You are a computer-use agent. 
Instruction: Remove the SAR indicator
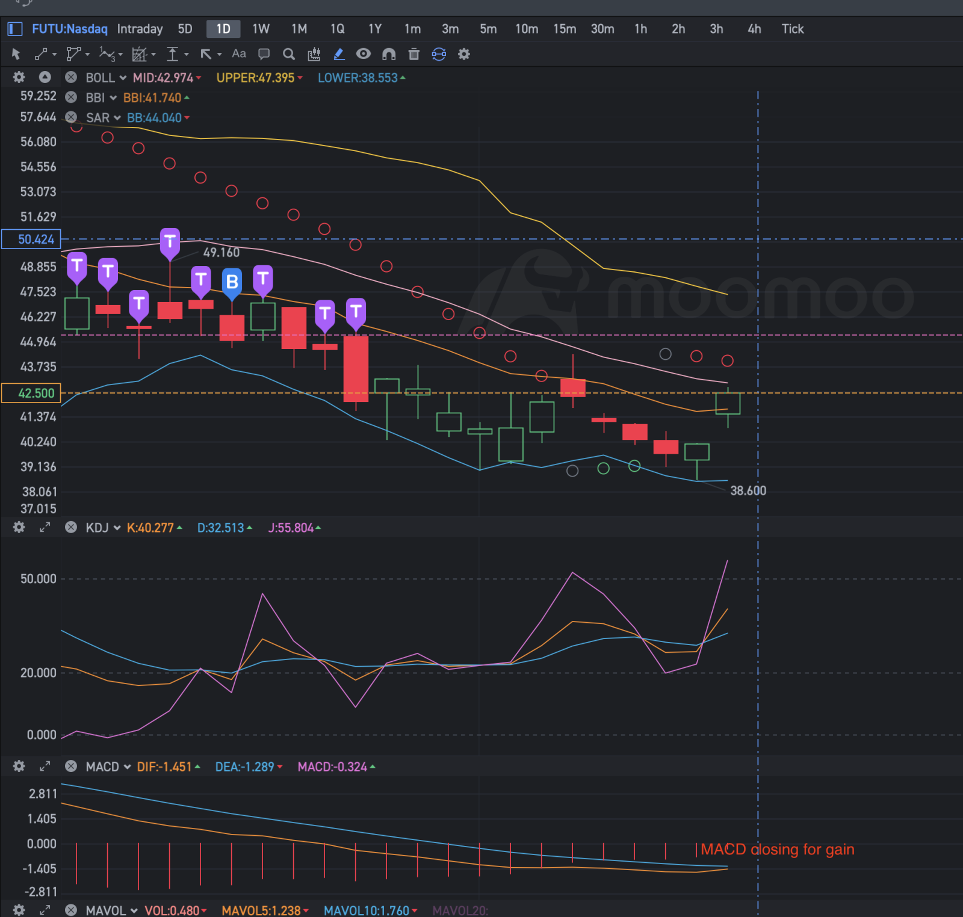(71, 117)
